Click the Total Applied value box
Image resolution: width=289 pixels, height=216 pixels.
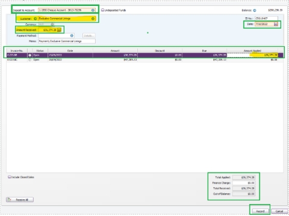[244, 178]
